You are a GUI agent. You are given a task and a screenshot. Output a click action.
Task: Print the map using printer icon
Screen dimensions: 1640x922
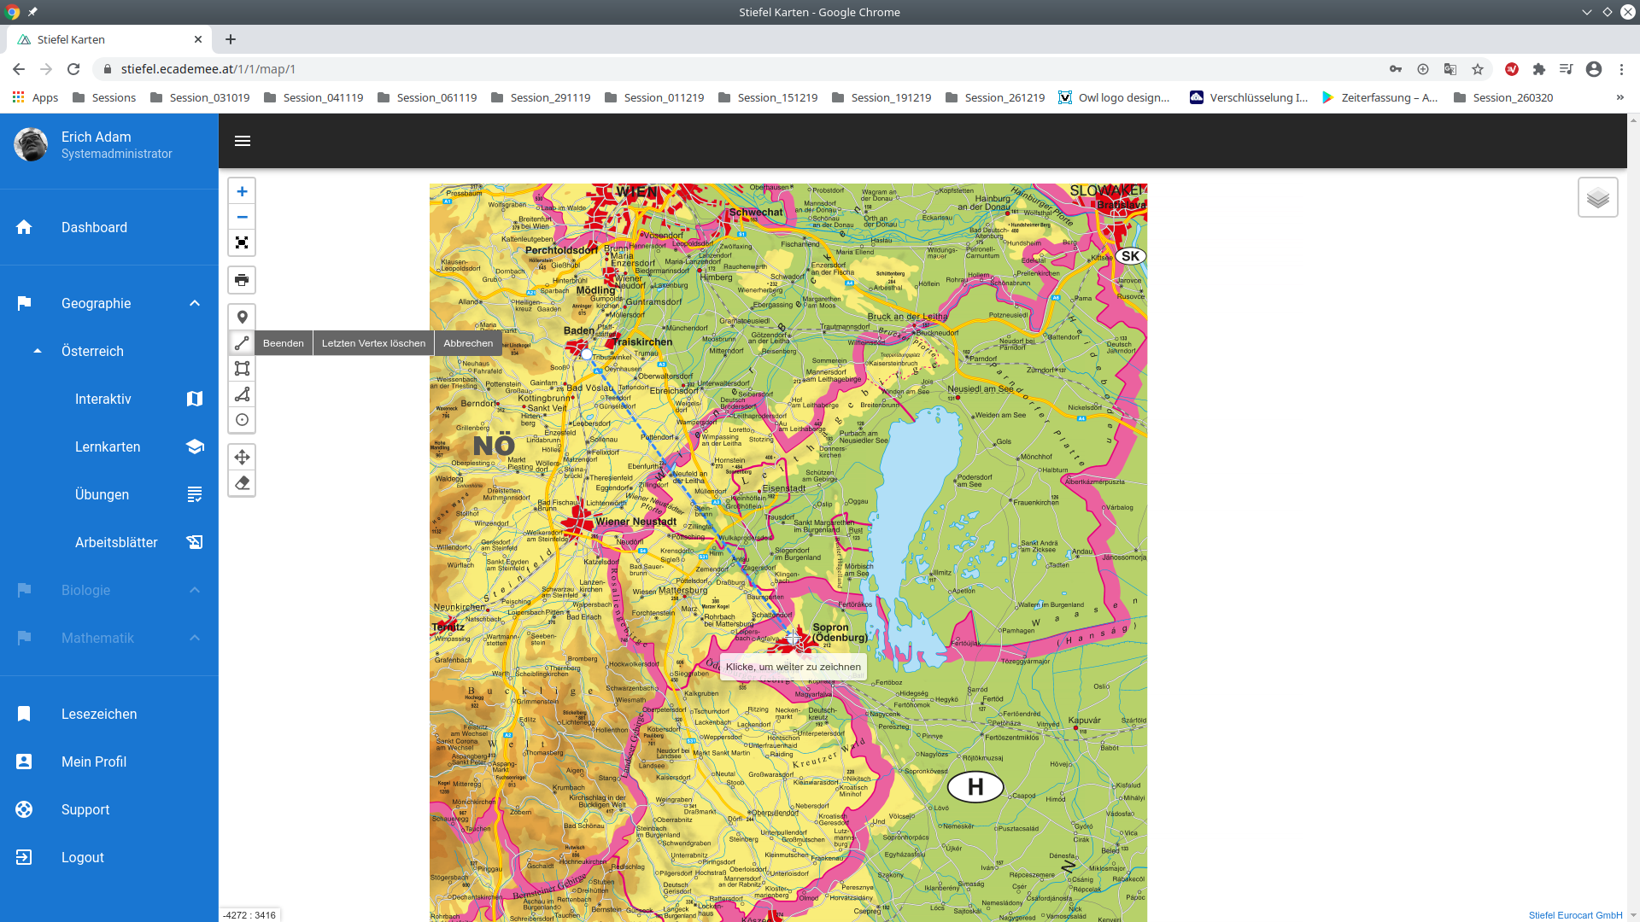point(242,280)
